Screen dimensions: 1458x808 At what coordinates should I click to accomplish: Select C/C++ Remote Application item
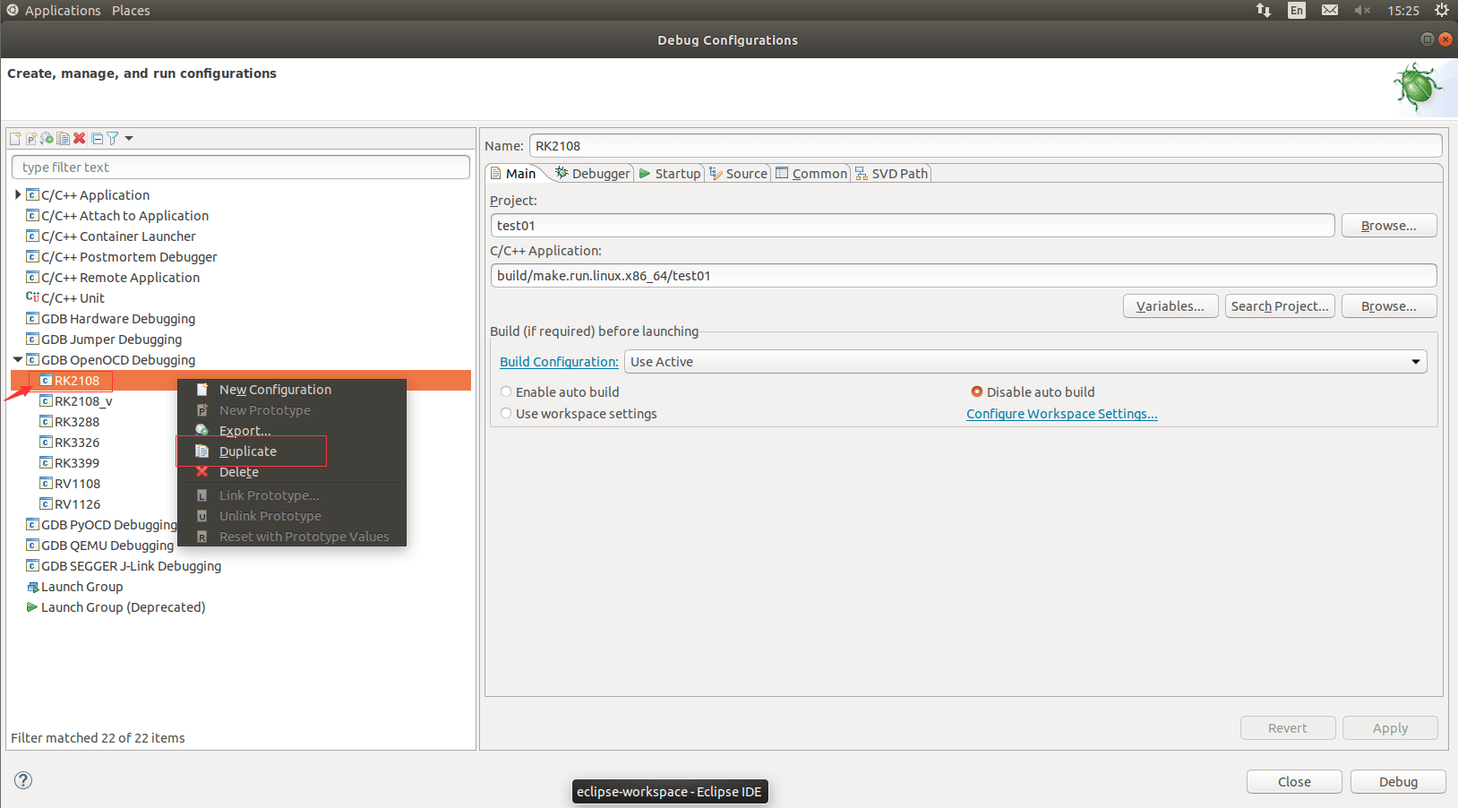(x=121, y=278)
